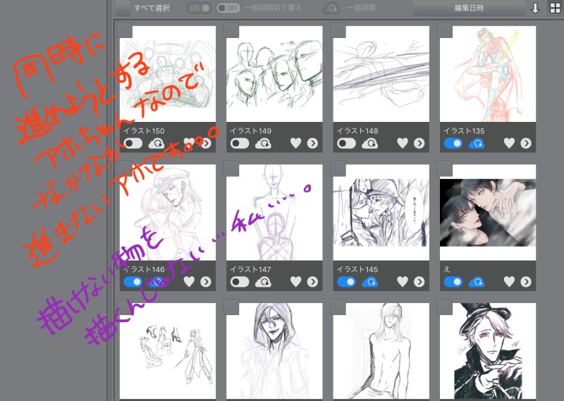Enable sync switch for イラスト147
Screen dimensions: 564x401
click(240, 282)
